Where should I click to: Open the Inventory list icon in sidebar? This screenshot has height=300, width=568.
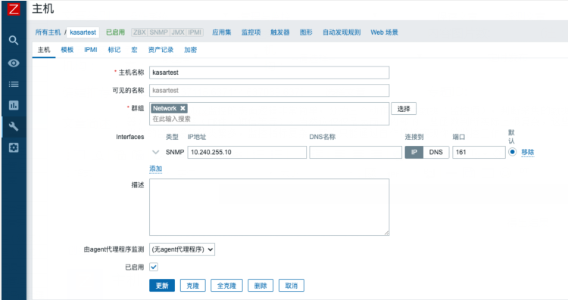coord(14,84)
